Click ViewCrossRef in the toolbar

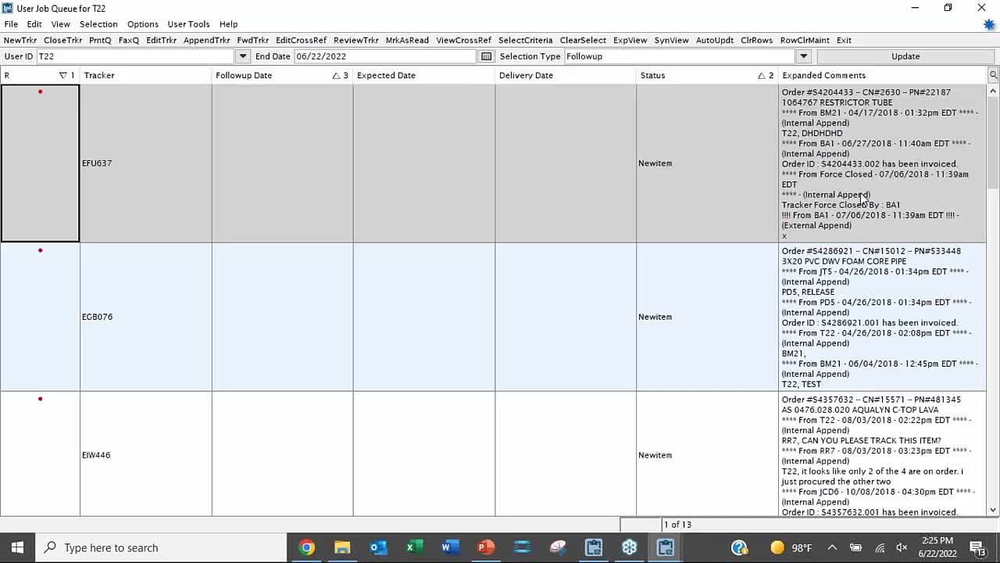pyautogui.click(x=464, y=40)
